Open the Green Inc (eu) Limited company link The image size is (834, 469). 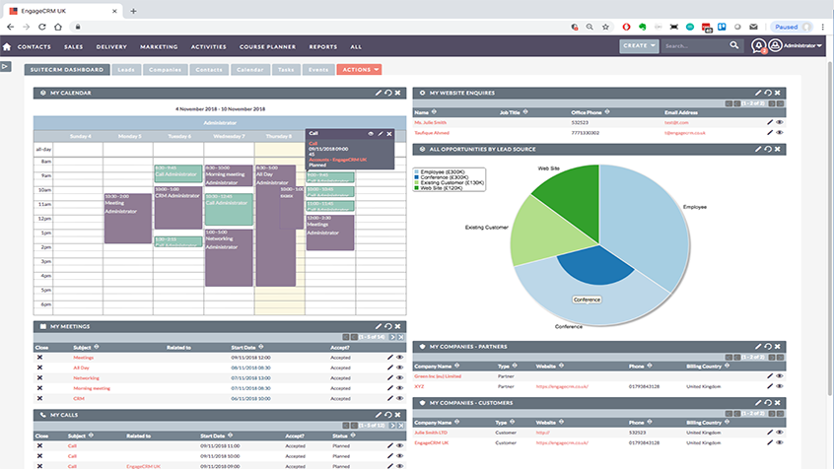click(438, 376)
